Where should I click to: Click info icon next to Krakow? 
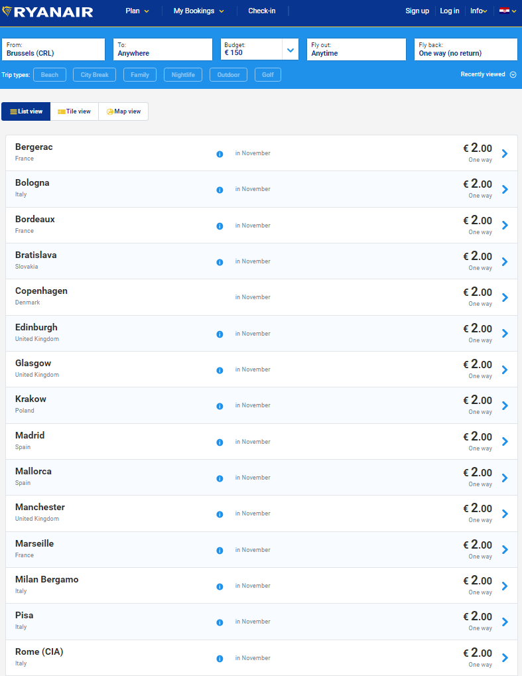pos(220,406)
